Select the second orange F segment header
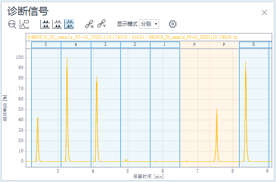Screen dimensions: 276x182 tap(225, 45)
